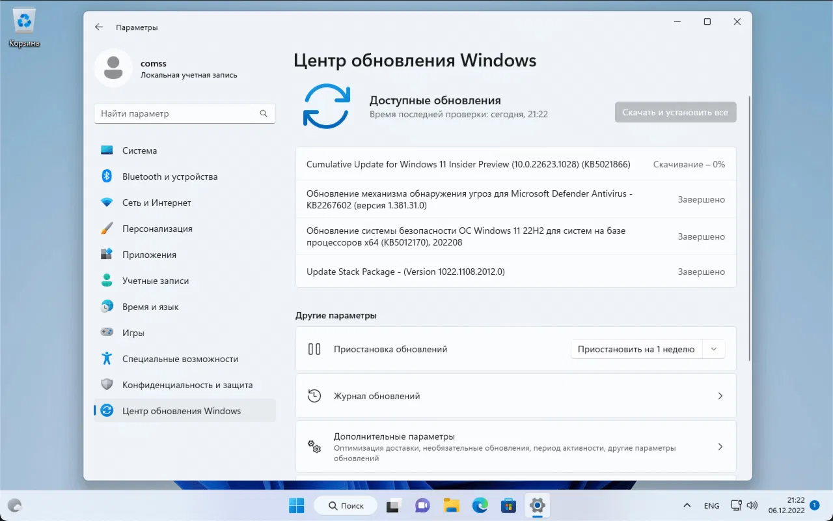Screen dimensions: 833x521
Task: Launch Microsoft Edge from the taskbar
Action: pyautogui.click(x=480, y=505)
